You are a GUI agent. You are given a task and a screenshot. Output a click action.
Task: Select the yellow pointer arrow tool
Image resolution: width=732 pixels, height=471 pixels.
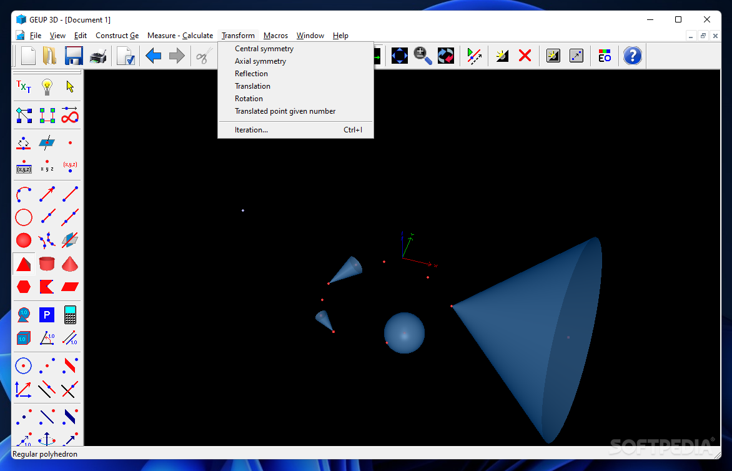click(70, 87)
